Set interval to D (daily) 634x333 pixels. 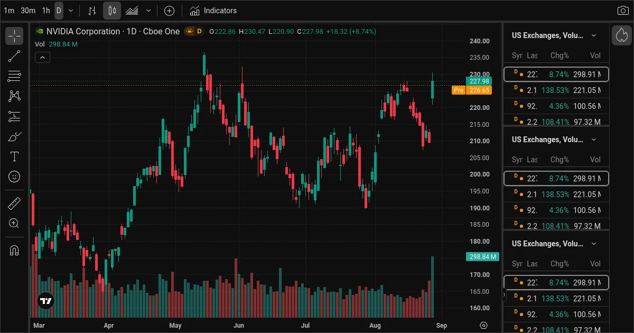[x=59, y=11]
